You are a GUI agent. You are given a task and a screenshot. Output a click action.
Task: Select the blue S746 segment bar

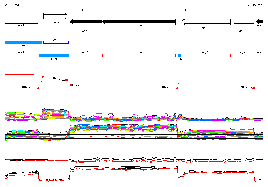coord(54,56)
